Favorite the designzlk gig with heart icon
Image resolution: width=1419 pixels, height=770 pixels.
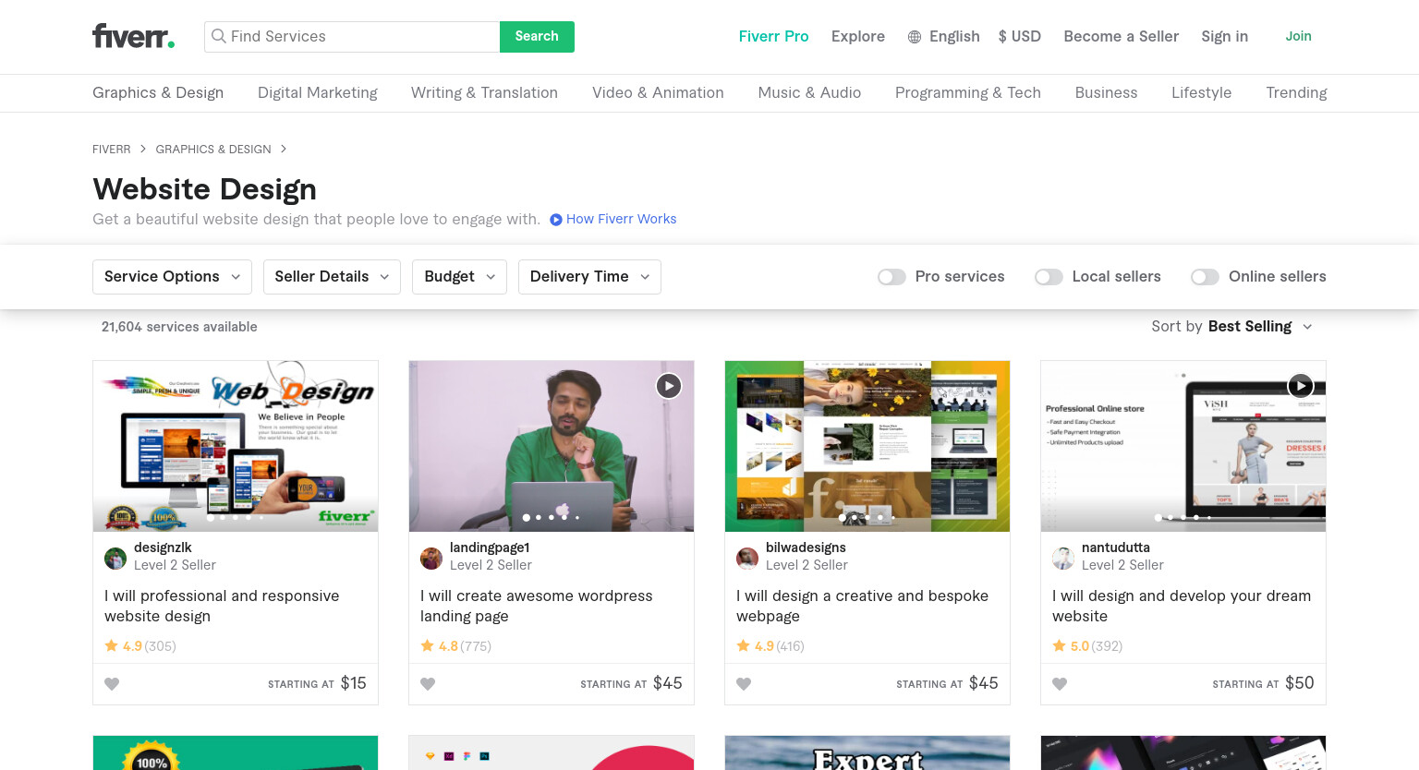click(112, 684)
